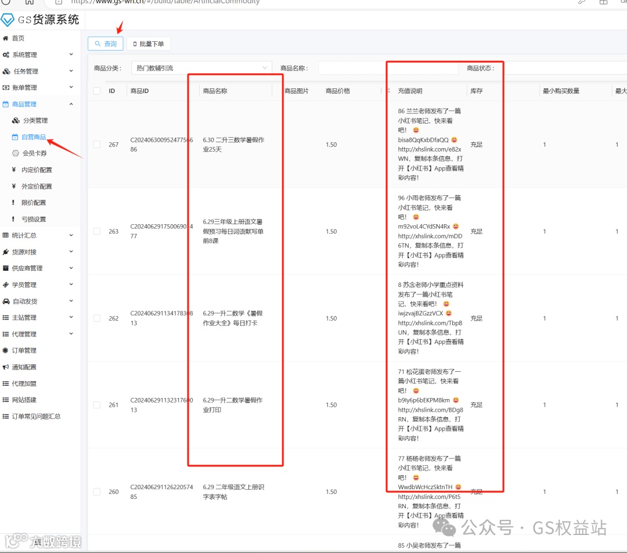Collapse the 商品管理 menu chevron
Screen dimensions: 627x553
coord(71,104)
